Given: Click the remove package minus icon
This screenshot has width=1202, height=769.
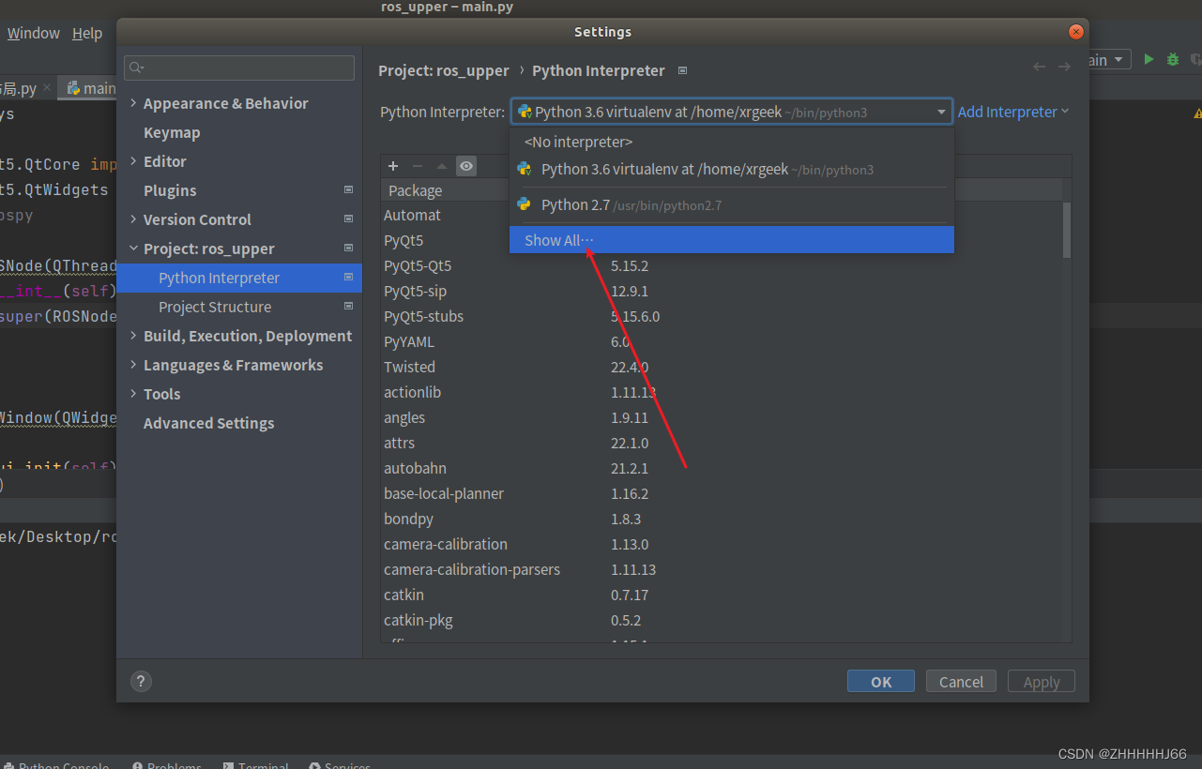Looking at the screenshot, I should 418,166.
